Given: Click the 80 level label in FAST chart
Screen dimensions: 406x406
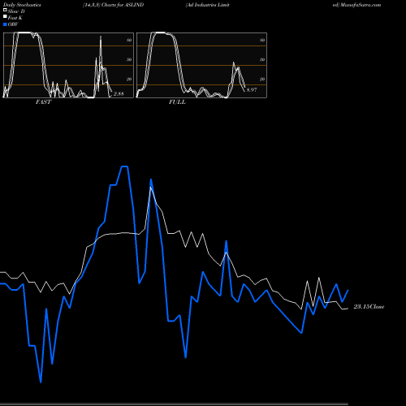Looking at the screenshot, I should (129, 40).
